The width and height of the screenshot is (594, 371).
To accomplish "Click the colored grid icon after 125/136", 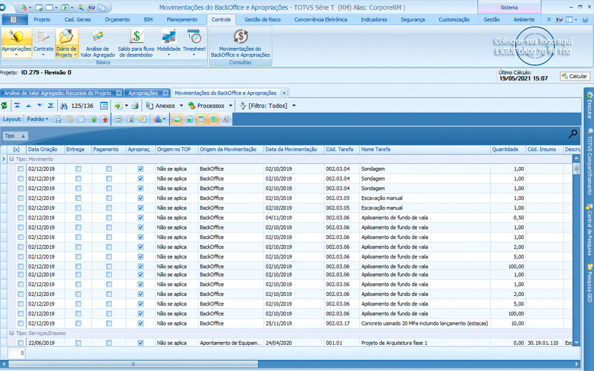I will pyautogui.click(x=104, y=106).
